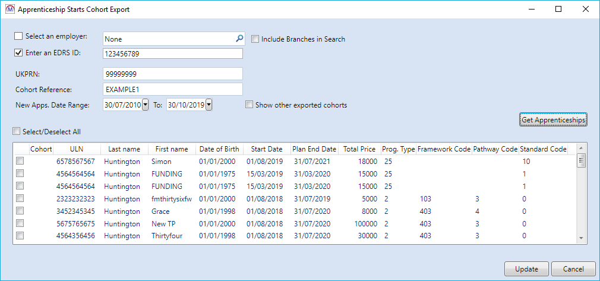Click the Total Price column header
This screenshot has width=600, height=281.
click(359, 149)
